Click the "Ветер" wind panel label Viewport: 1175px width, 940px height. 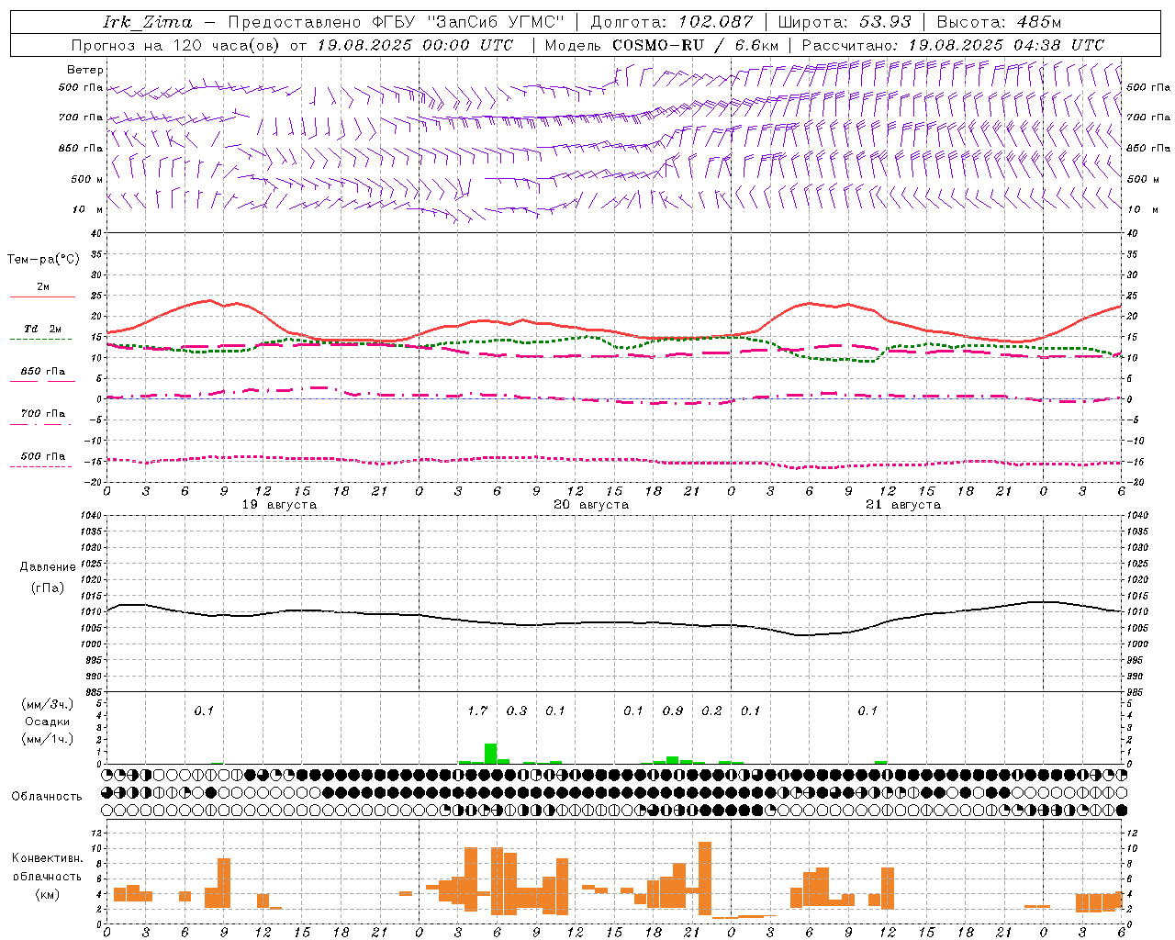[85, 70]
